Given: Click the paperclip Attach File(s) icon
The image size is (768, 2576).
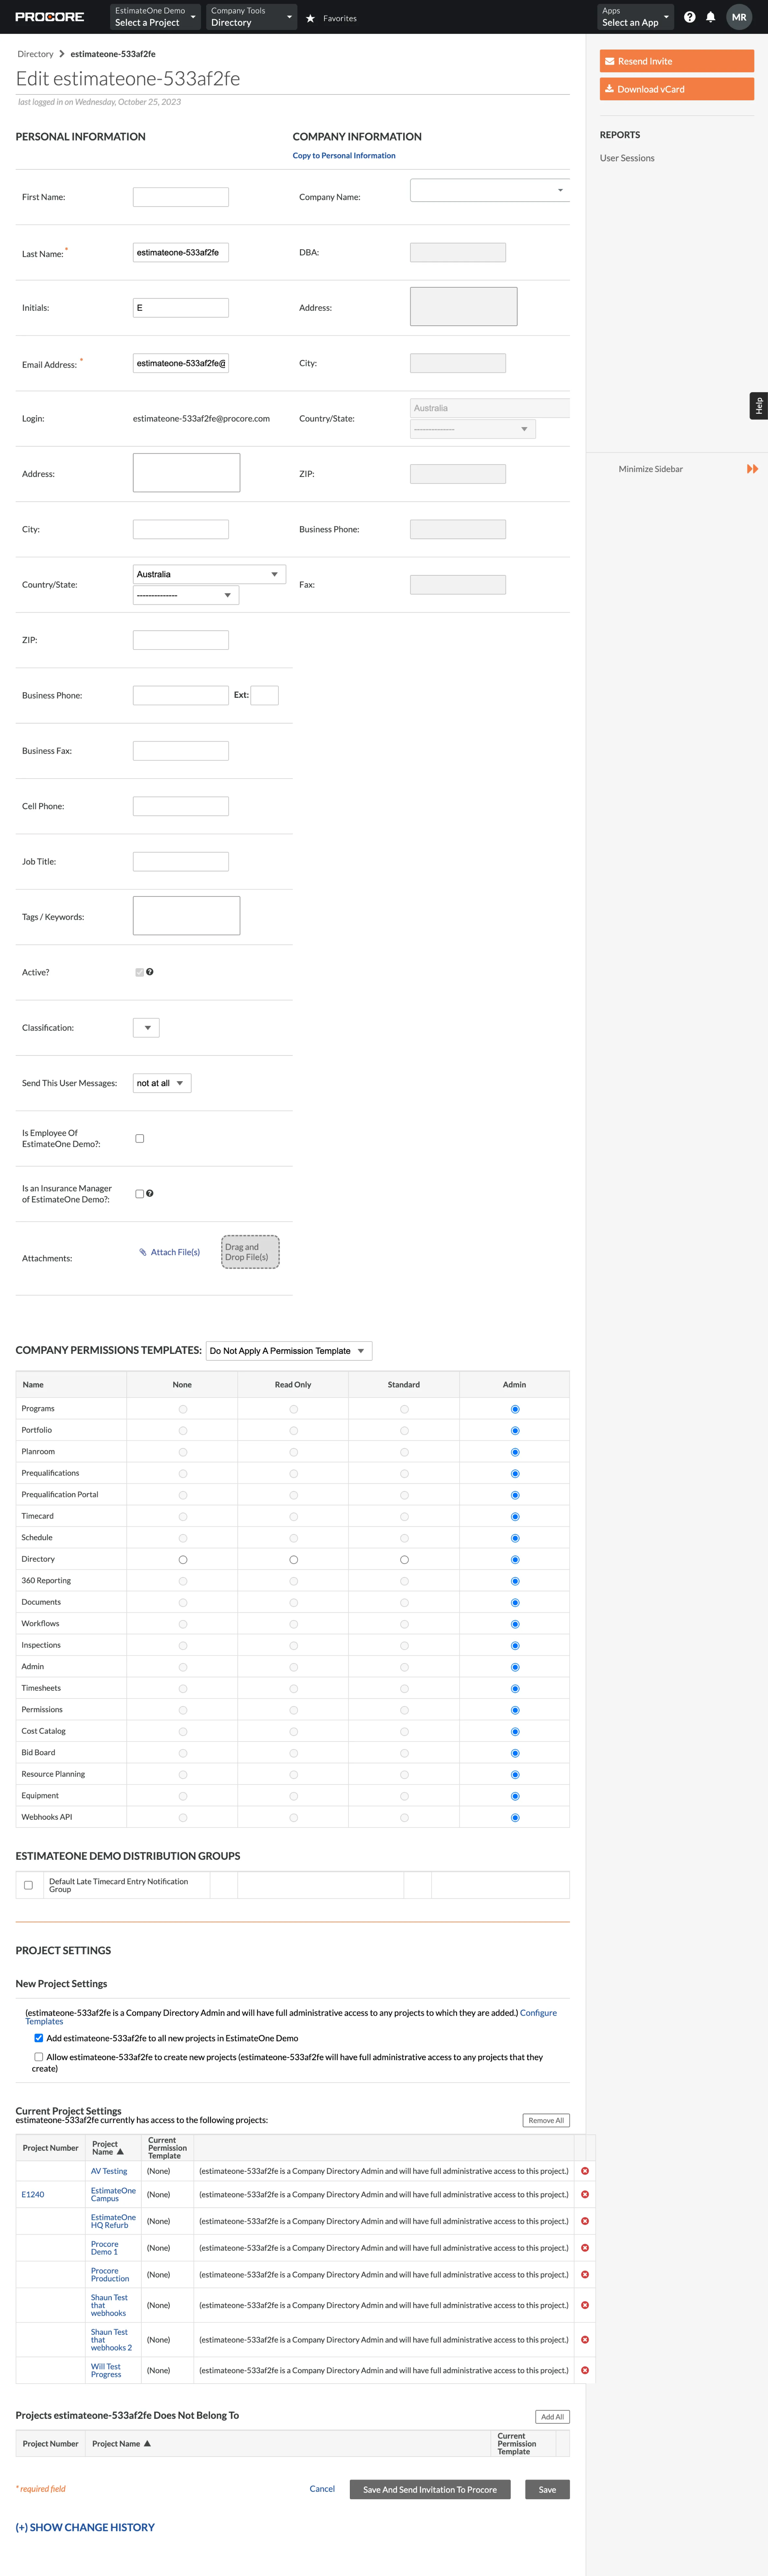Looking at the screenshot, I should (x=143, y=1252).
